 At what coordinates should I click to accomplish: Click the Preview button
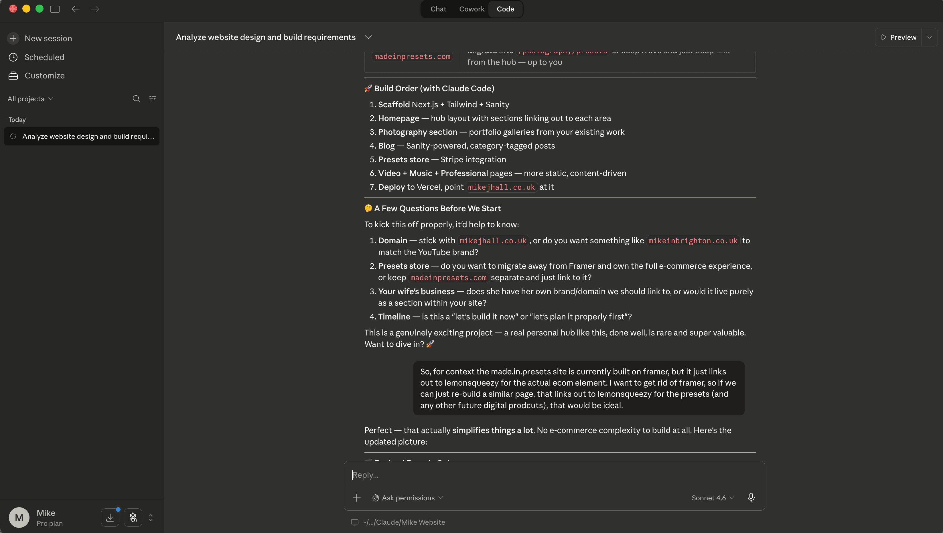click(x=899, y=37)
